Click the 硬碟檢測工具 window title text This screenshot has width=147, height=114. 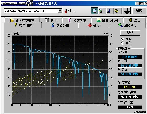pos(48,3)
